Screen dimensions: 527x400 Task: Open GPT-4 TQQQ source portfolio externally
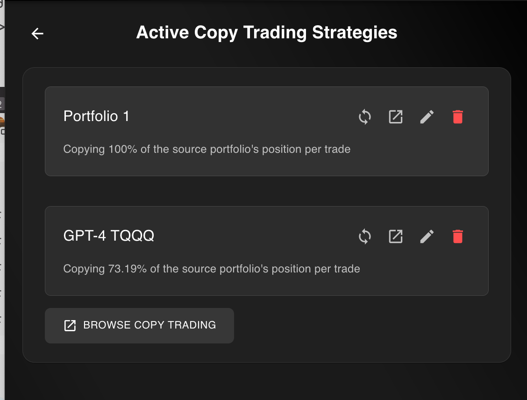click(396, 236)
